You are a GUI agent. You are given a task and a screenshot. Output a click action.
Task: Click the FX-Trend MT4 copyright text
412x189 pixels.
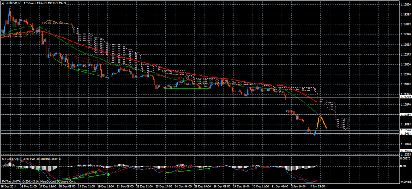[39, 181]
